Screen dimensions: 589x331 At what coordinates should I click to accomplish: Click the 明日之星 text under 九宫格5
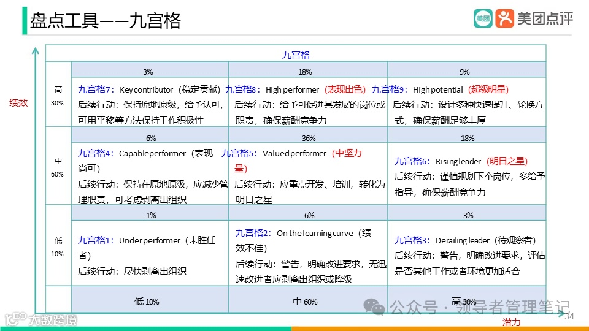tap(254, 200)
